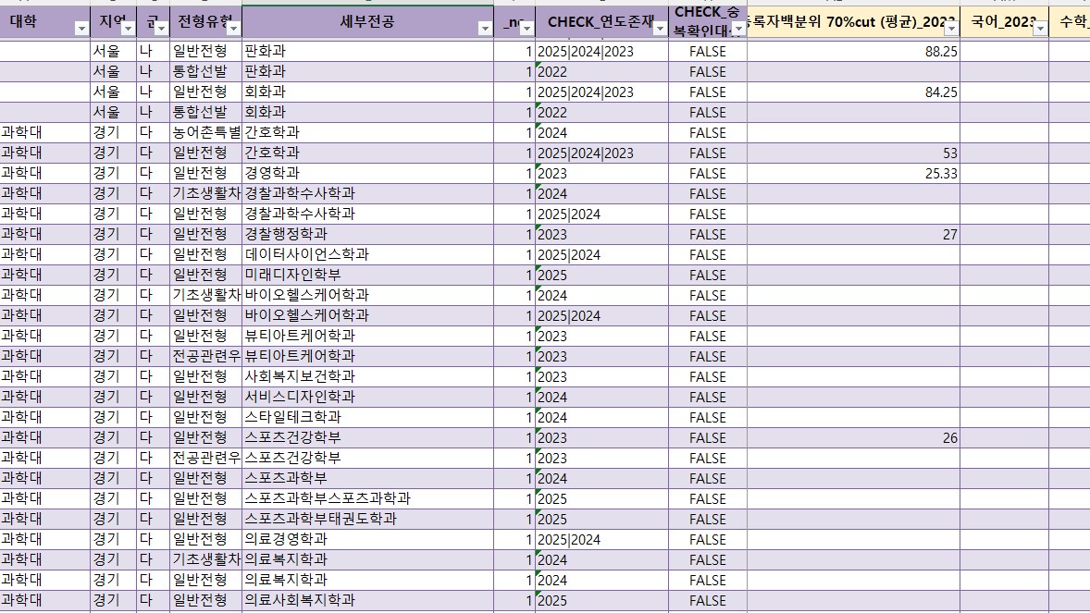1090x613 pixels.
Task: Select the 데이터사이언스학과 cell
Action: coord(367,254)
